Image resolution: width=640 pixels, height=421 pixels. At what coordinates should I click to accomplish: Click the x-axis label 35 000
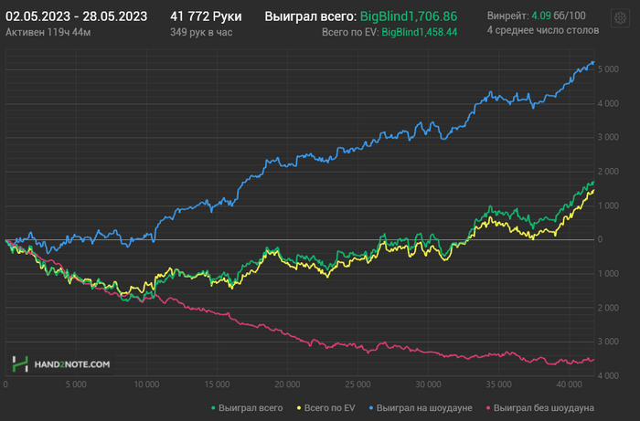click(499, 384)
